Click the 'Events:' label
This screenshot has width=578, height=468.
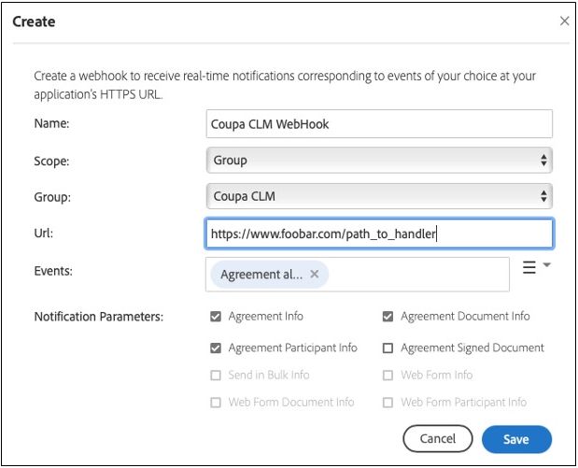[53, 271]
